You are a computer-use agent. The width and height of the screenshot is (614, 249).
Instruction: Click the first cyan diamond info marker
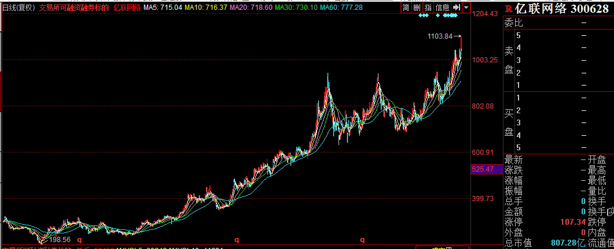420,16
